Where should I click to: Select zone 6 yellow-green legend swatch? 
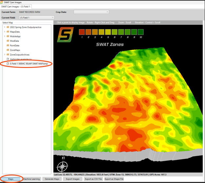click(114, 32)
